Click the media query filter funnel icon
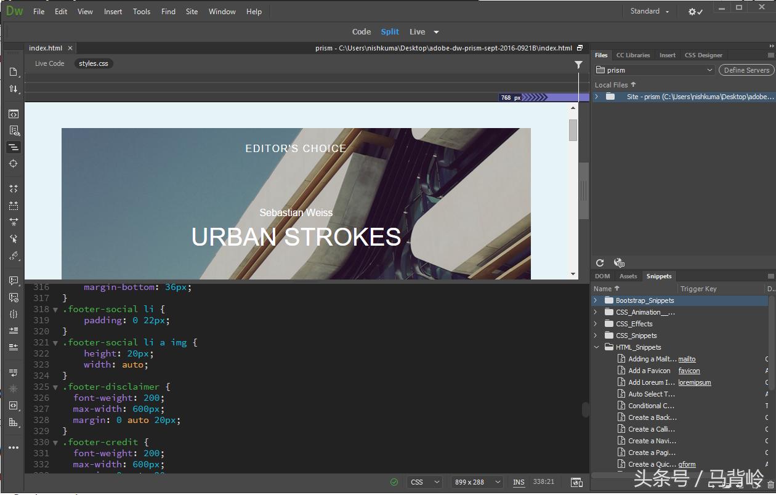 pyautogui.click(x=578, y=64)
